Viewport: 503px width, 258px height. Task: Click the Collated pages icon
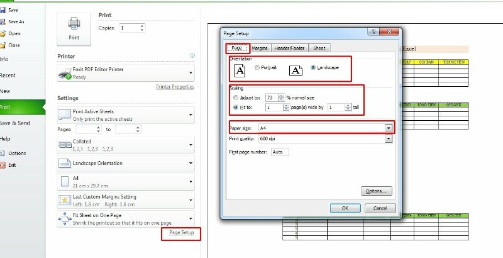pyautogui.click(x=65, y=145)
